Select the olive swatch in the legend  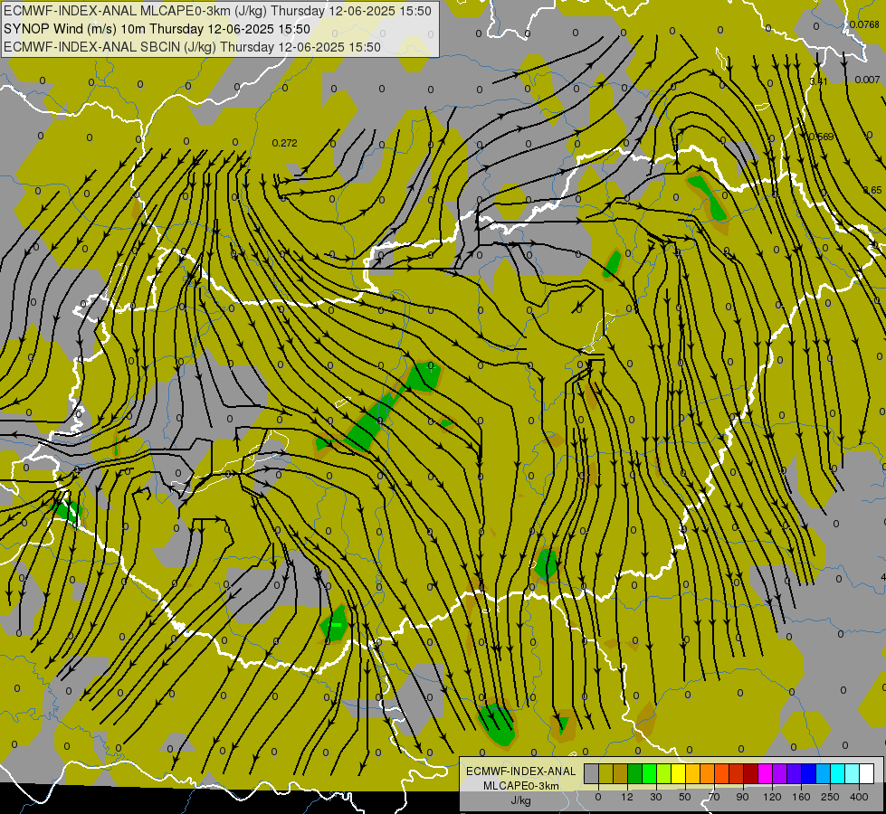coord(605,774)
